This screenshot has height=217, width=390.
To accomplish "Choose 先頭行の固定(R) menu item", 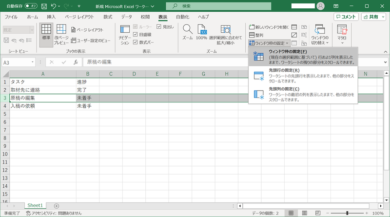I will click(x=303, y=76).
